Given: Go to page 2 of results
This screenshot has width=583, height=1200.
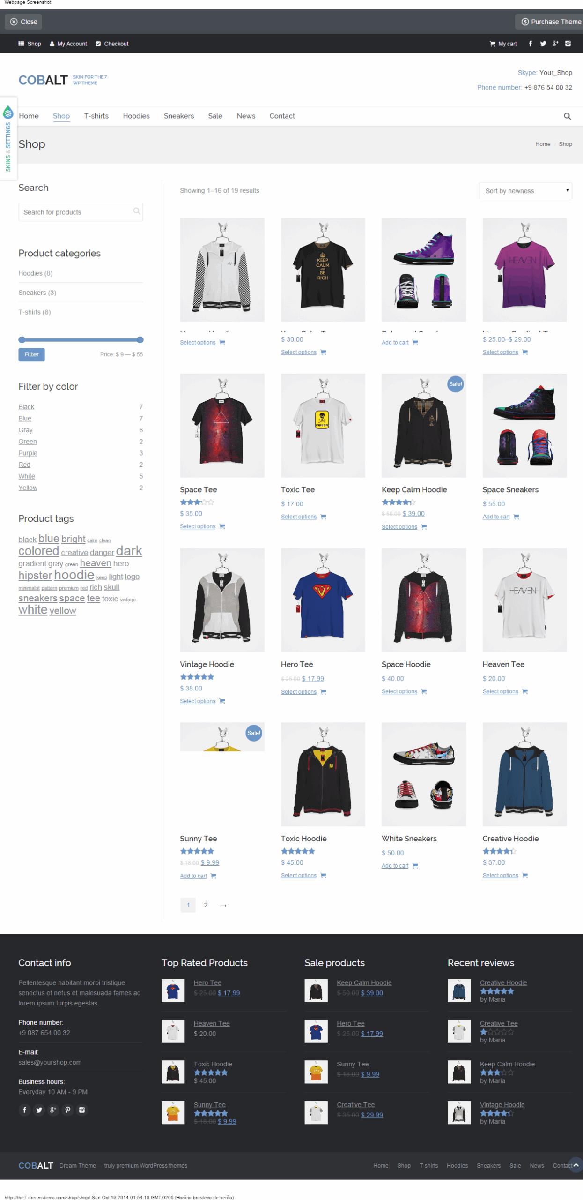Looking at the screenshot, I should [x=205, y=905].
